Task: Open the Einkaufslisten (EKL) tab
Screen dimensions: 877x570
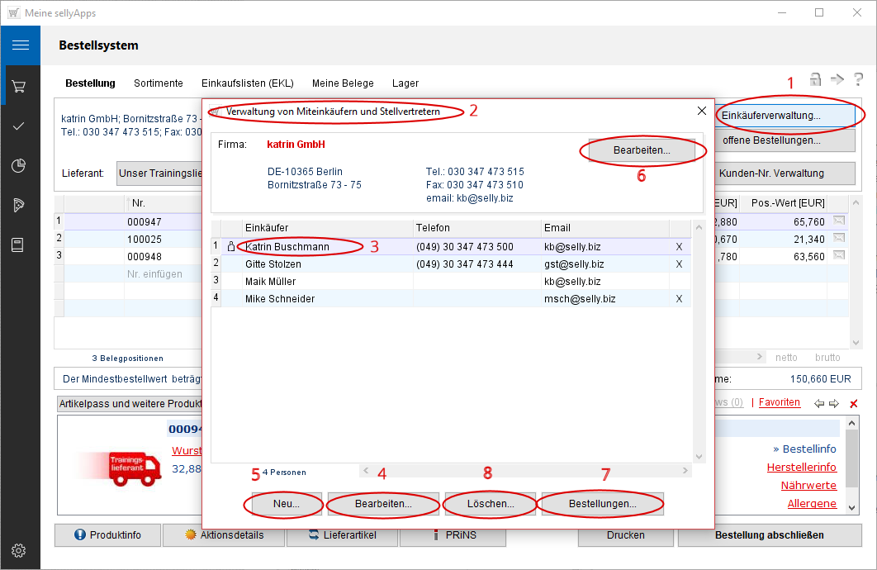Action: 247,83
